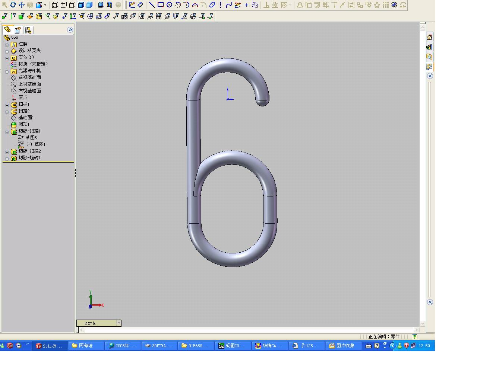
Task: Open the View Orientation dropdown arrow
Action: point(45,5)
